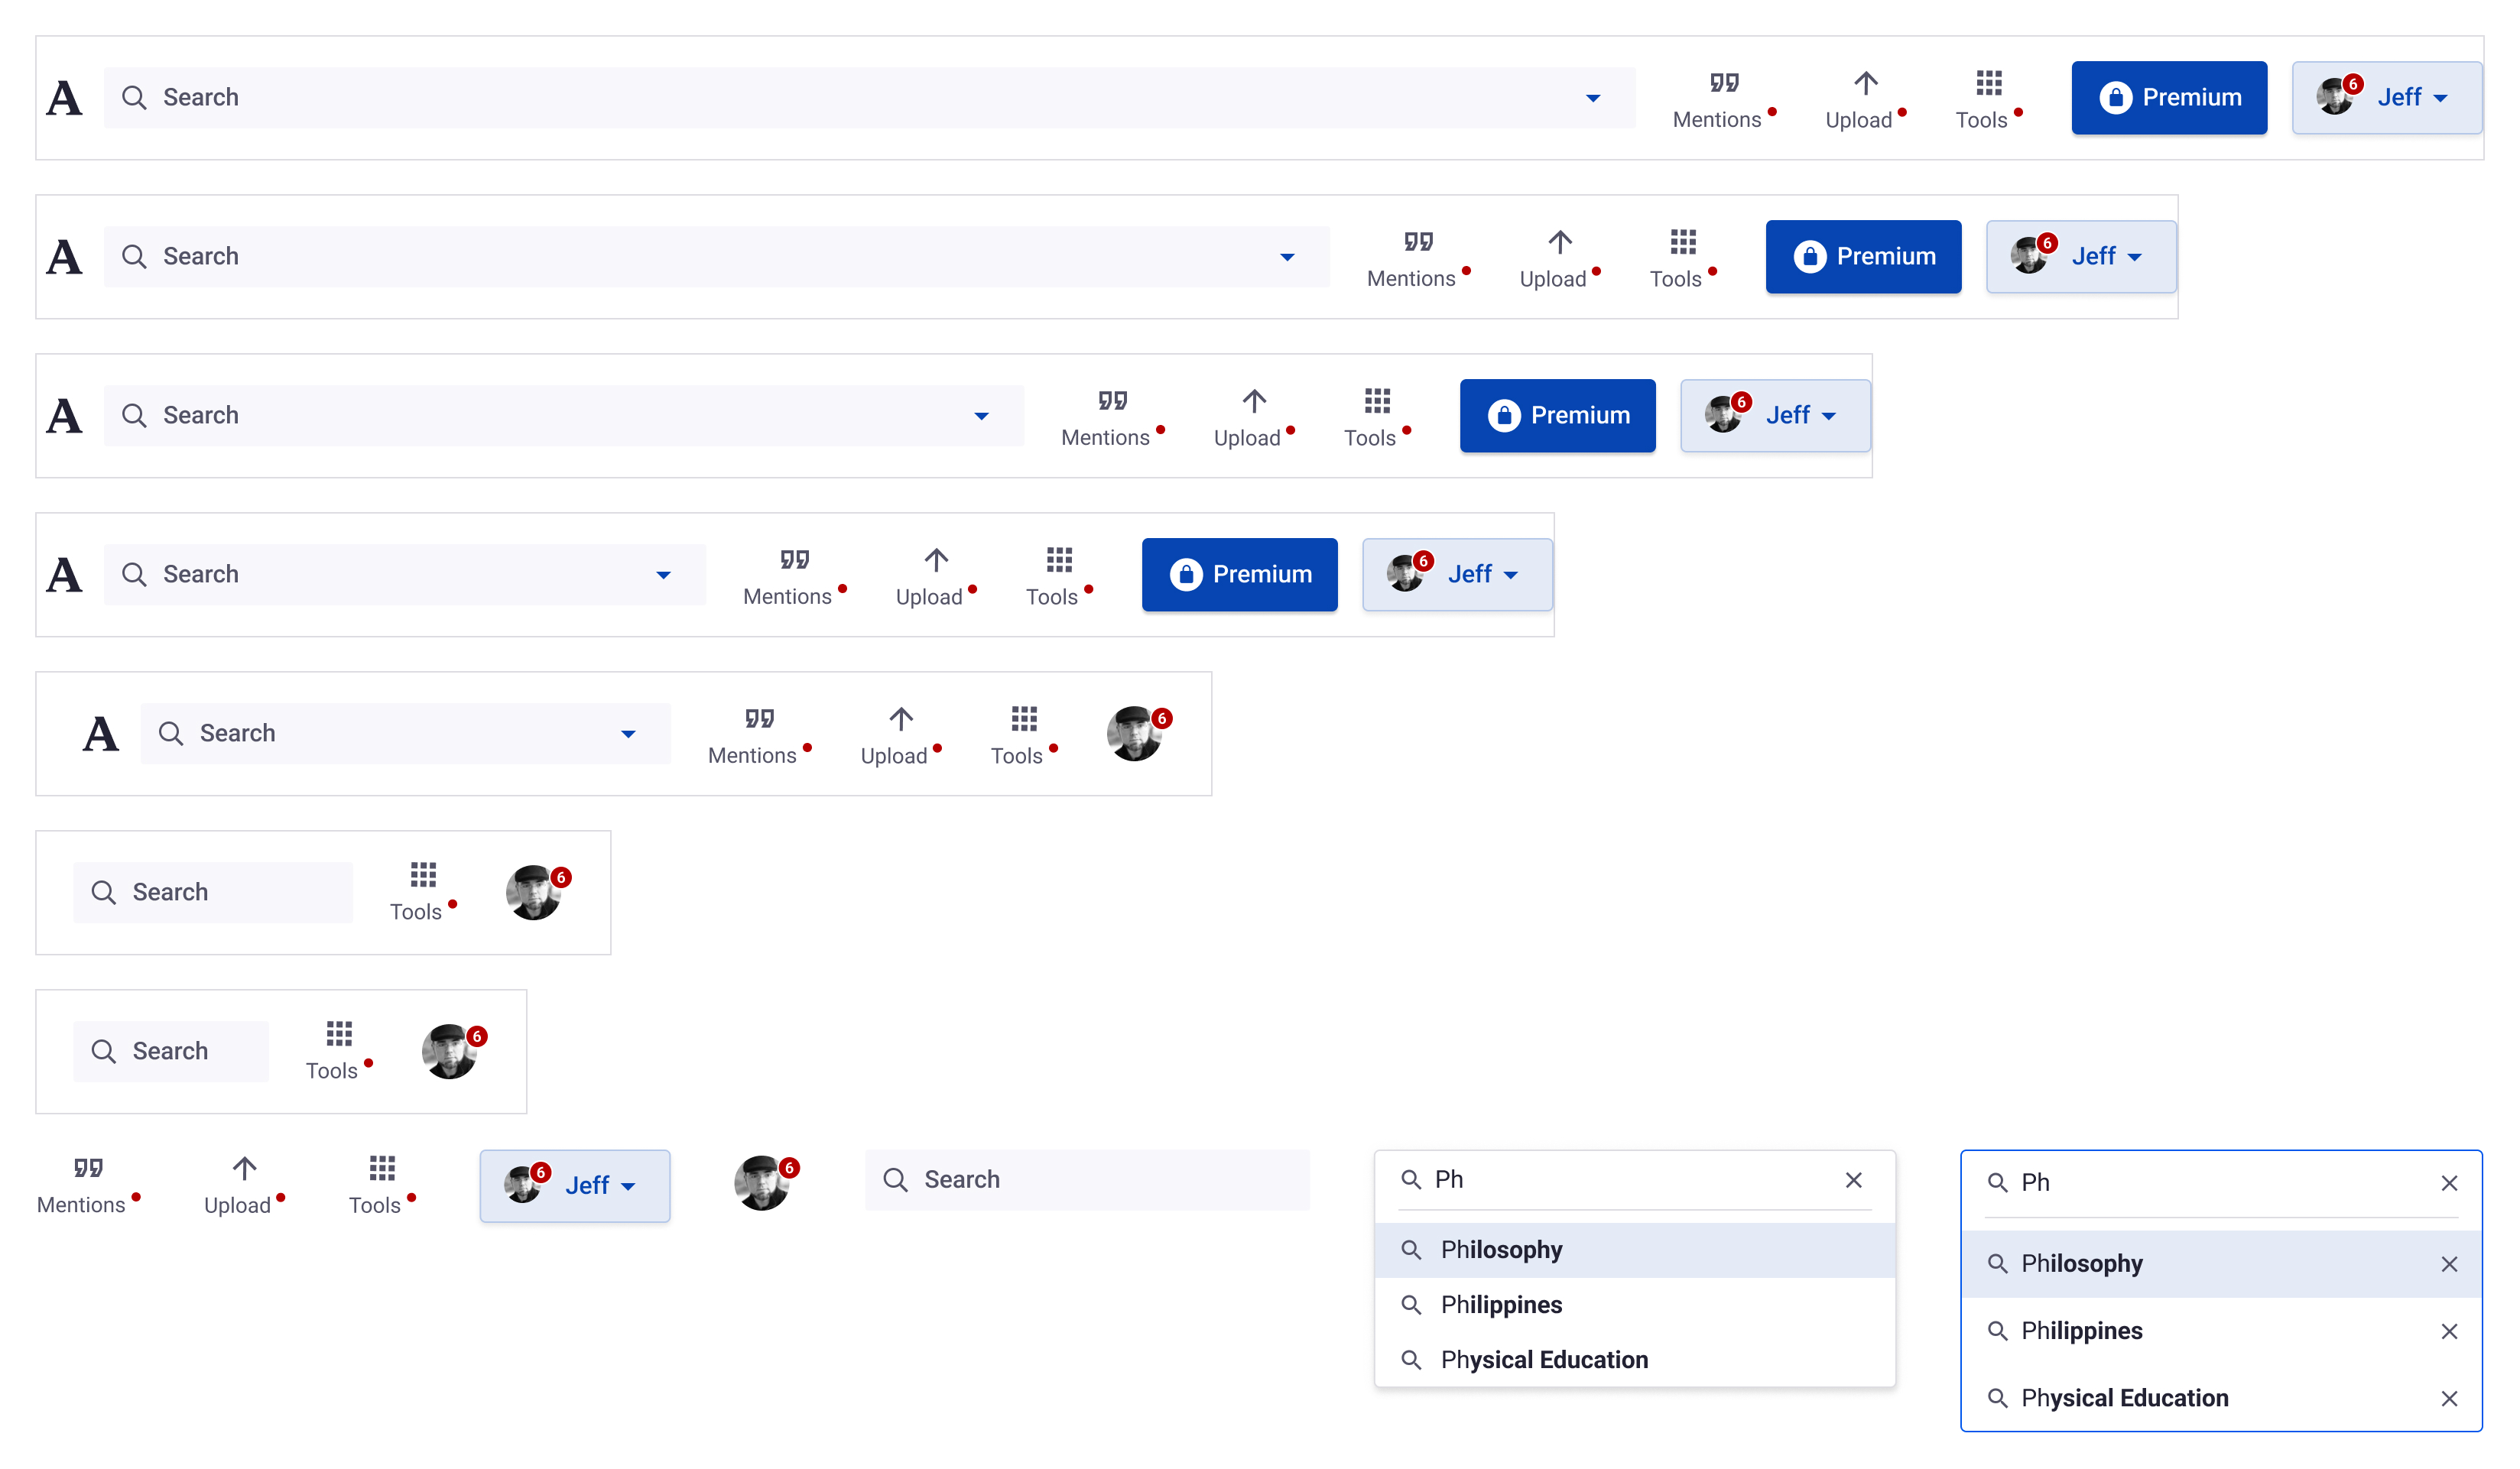Screen dimensions: 2520x1469
Task: Clear the Ph query in blue-outlined search box
Action: tap(2448, 1183)
